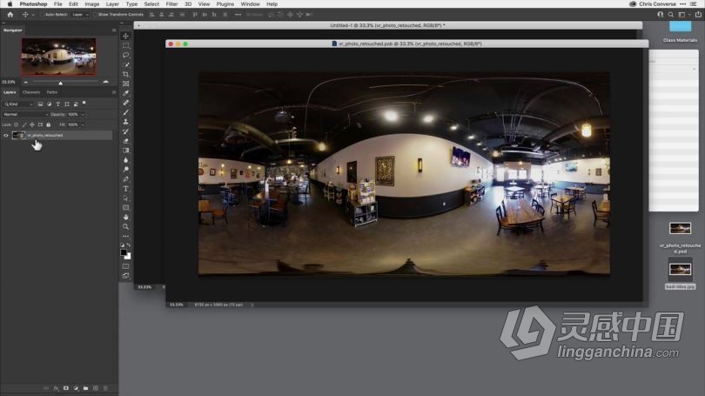Screen dimensions: 705x396
Task: Create a new layer icon
Action: tap(96, 388)
